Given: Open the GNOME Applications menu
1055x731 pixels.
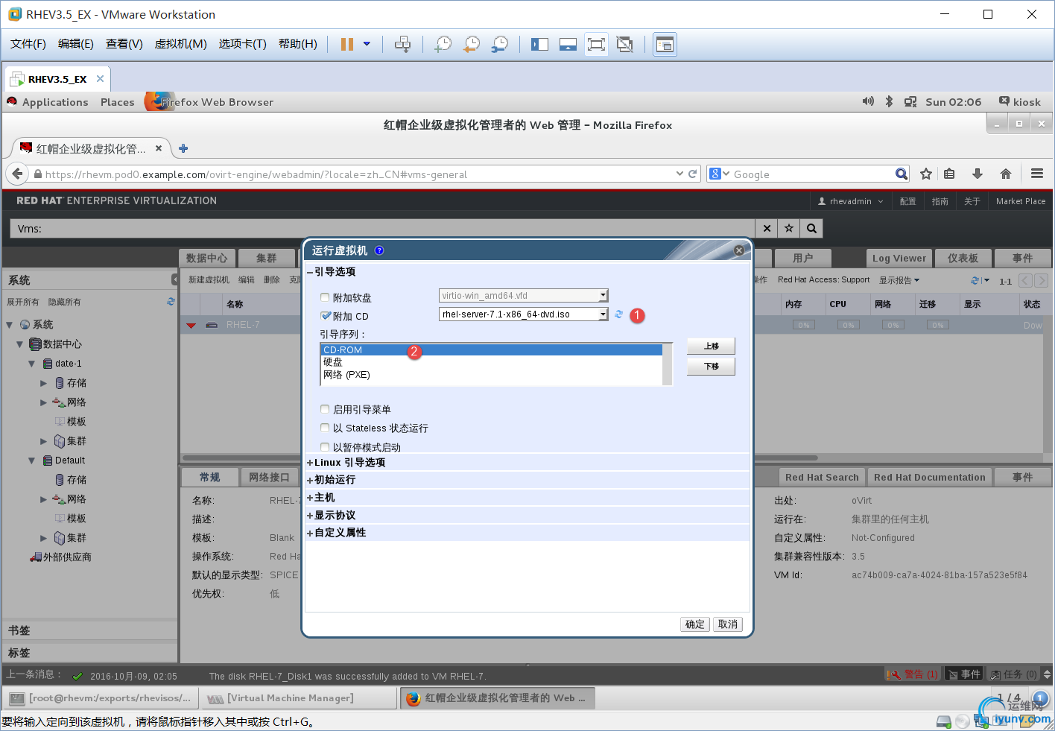Looking at the screenshot, I should click(x=55, y=102).
